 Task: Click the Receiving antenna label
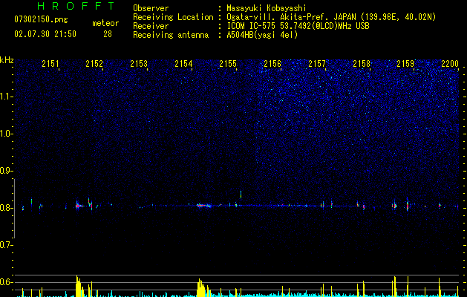coord(171,35)
